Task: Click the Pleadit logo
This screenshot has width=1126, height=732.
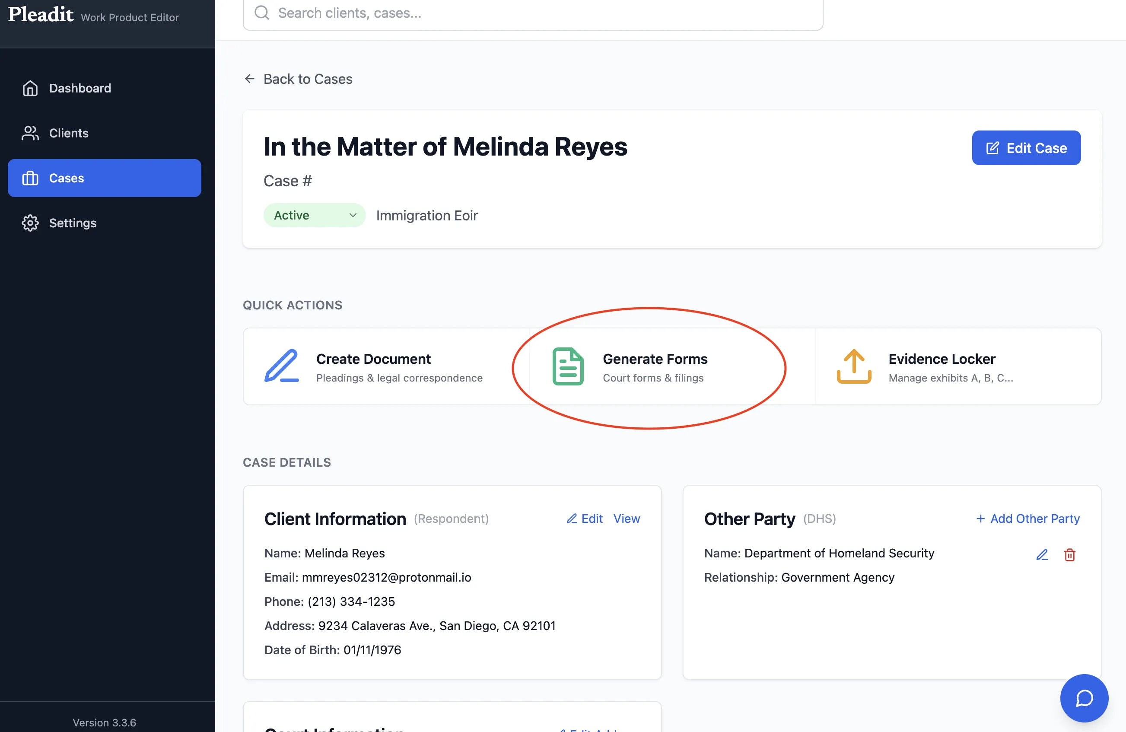Action: (x=41, y=14)
